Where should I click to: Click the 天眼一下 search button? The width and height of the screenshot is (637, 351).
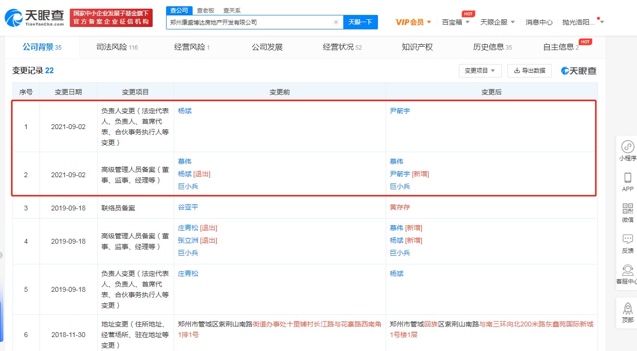point(360,22)
